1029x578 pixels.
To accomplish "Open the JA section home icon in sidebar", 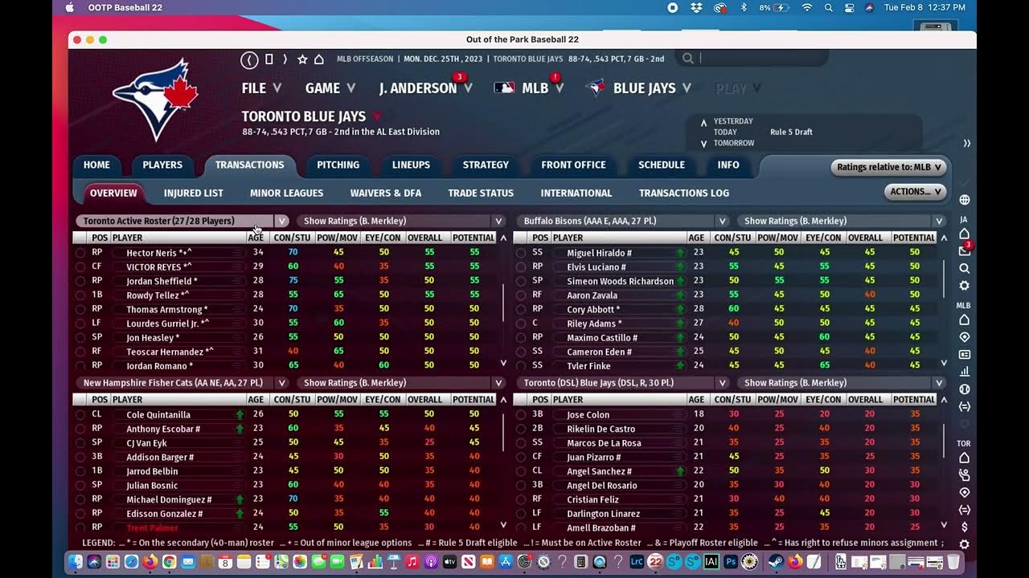I will [965, 234].
